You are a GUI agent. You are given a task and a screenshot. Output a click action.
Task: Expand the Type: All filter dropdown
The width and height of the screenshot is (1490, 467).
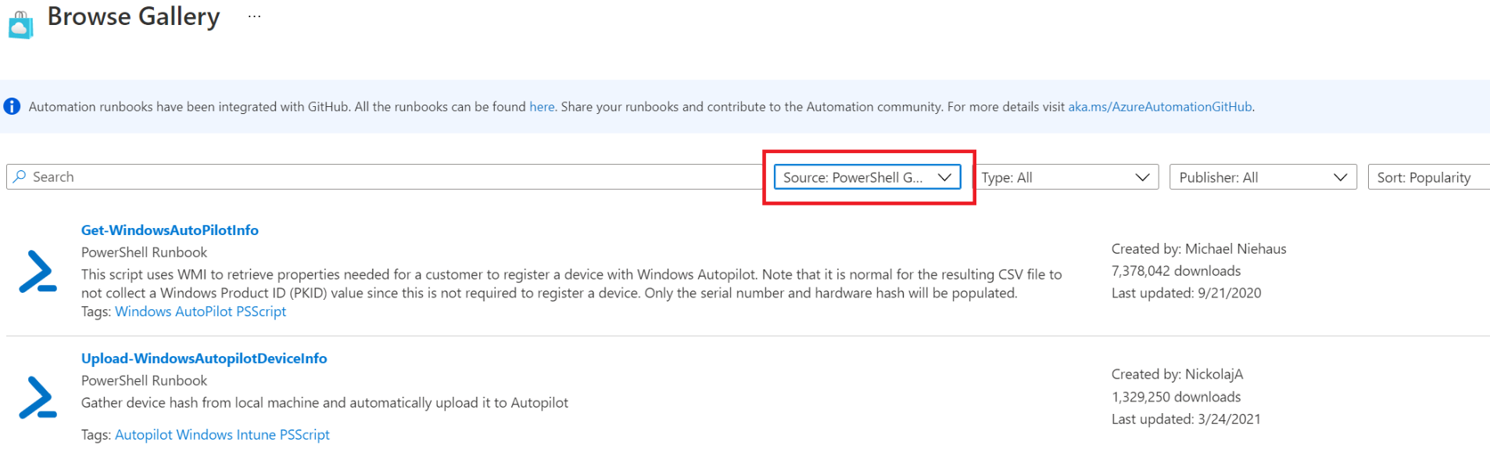[1067, 176]
